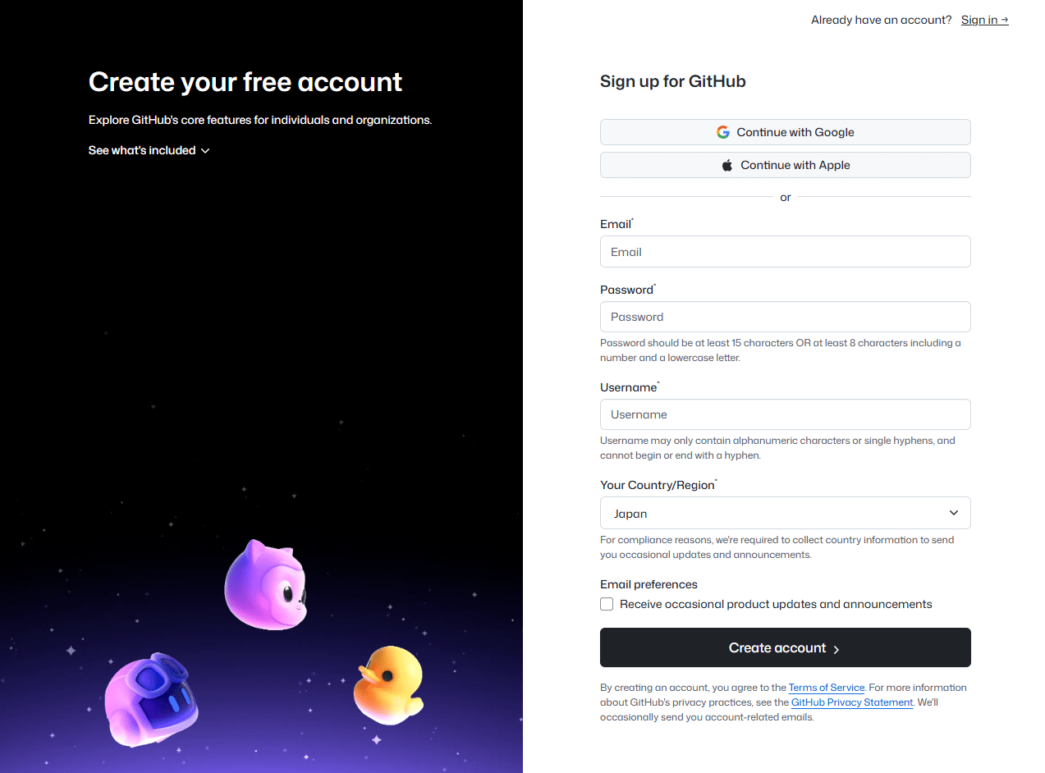Image resolution: width=1045 pixels, height=773 pixels.
Task: Click the arrow on Create account button
Action: click(836, 649)
